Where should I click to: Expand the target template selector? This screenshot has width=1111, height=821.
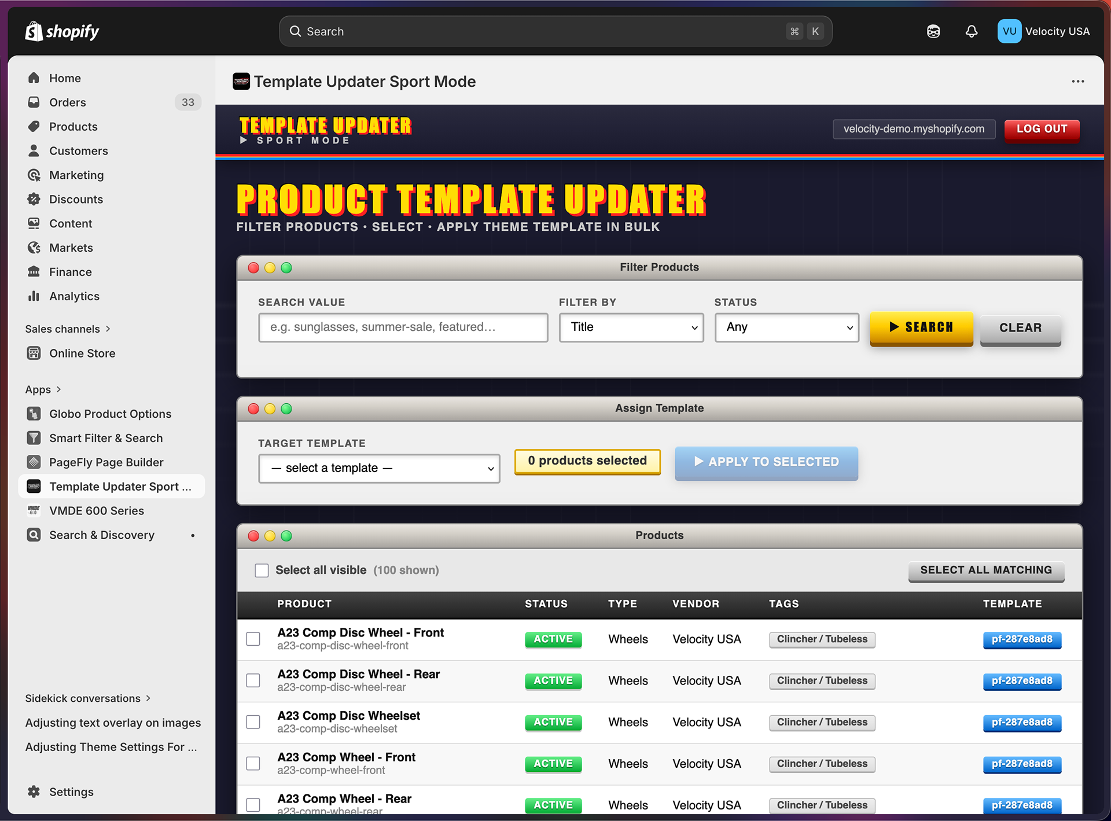pyautogui.click(x=379, y=468)
